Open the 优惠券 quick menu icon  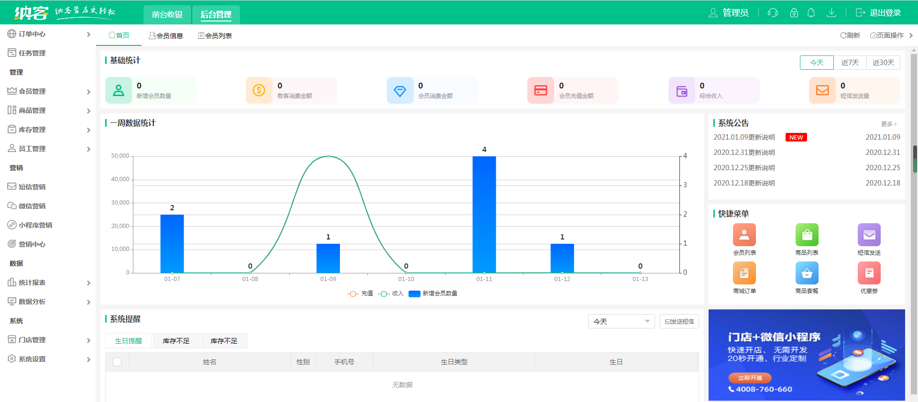tap(869, 273)
